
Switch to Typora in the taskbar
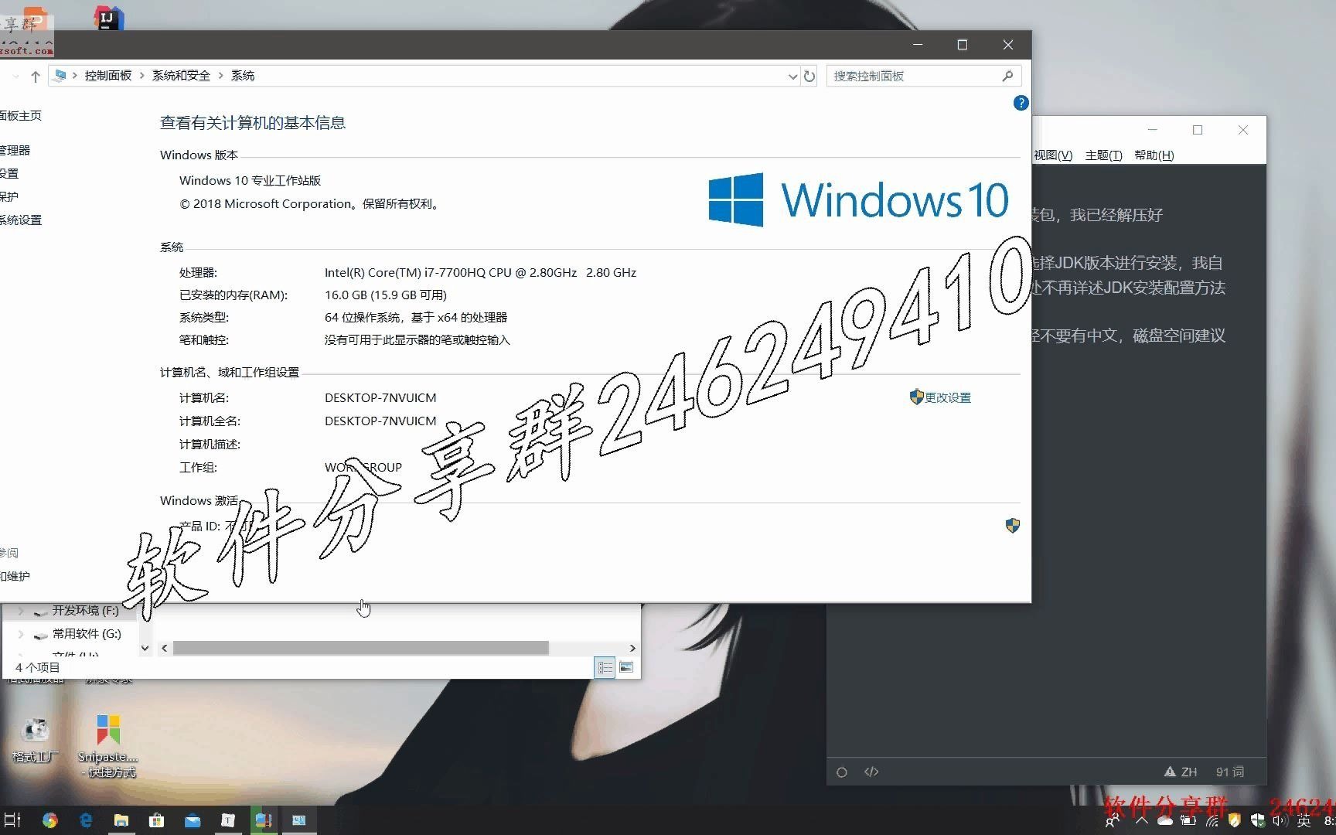click(x=228, y=820)
